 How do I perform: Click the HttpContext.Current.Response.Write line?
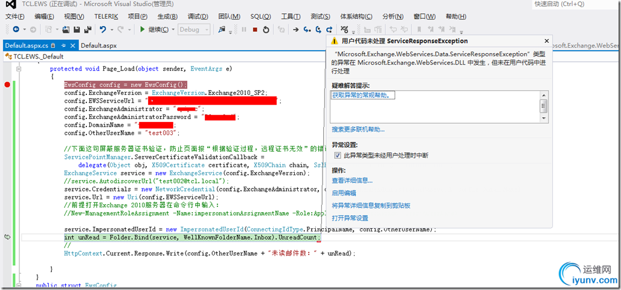pos(210,253)
